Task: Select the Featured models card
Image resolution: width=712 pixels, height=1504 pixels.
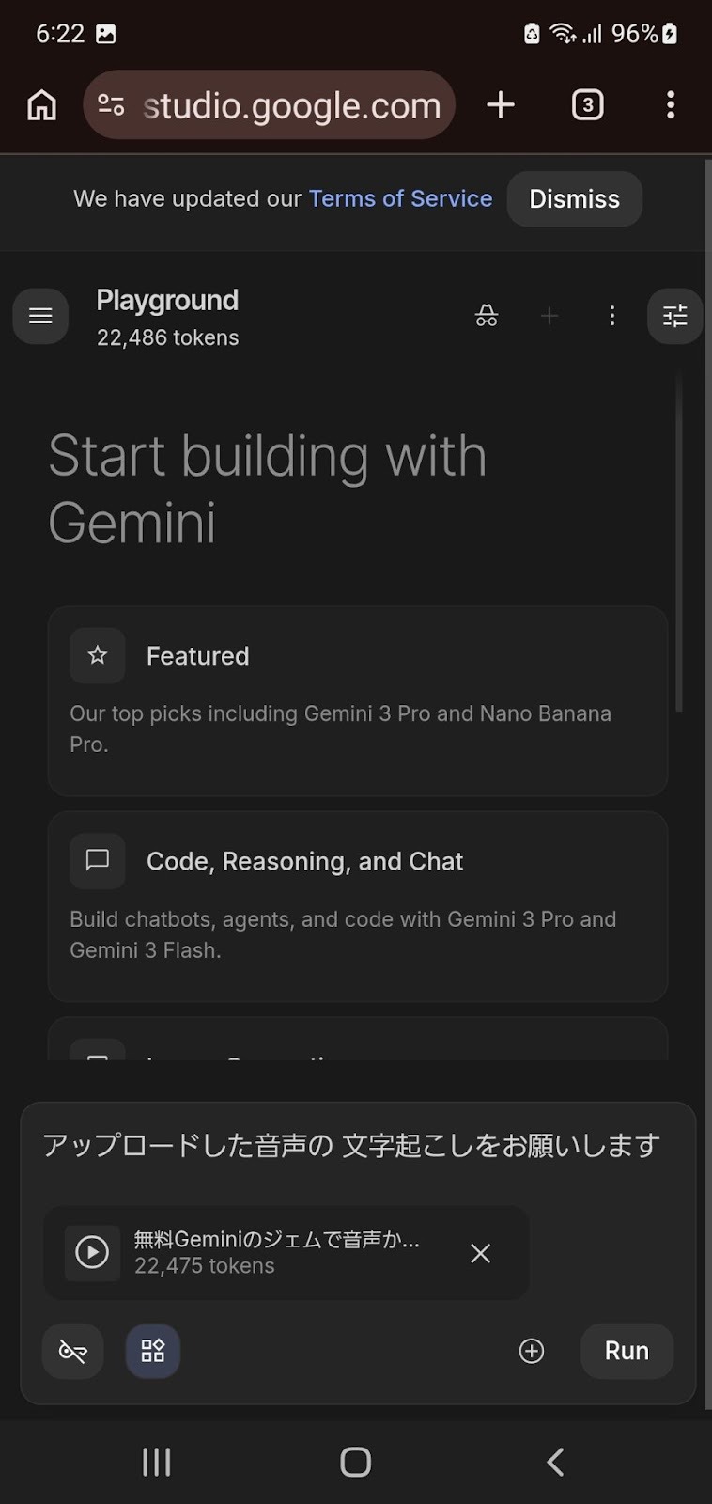Action: [x=357, y=700]
